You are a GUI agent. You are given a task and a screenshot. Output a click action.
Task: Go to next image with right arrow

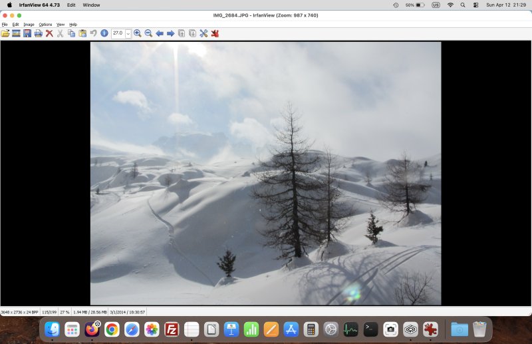(170, 33)
